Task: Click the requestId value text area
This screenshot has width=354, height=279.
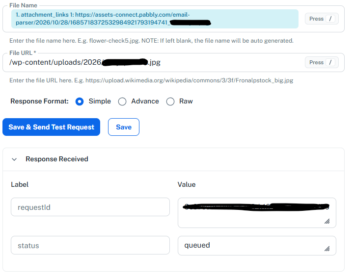Action: coord(257,213)
